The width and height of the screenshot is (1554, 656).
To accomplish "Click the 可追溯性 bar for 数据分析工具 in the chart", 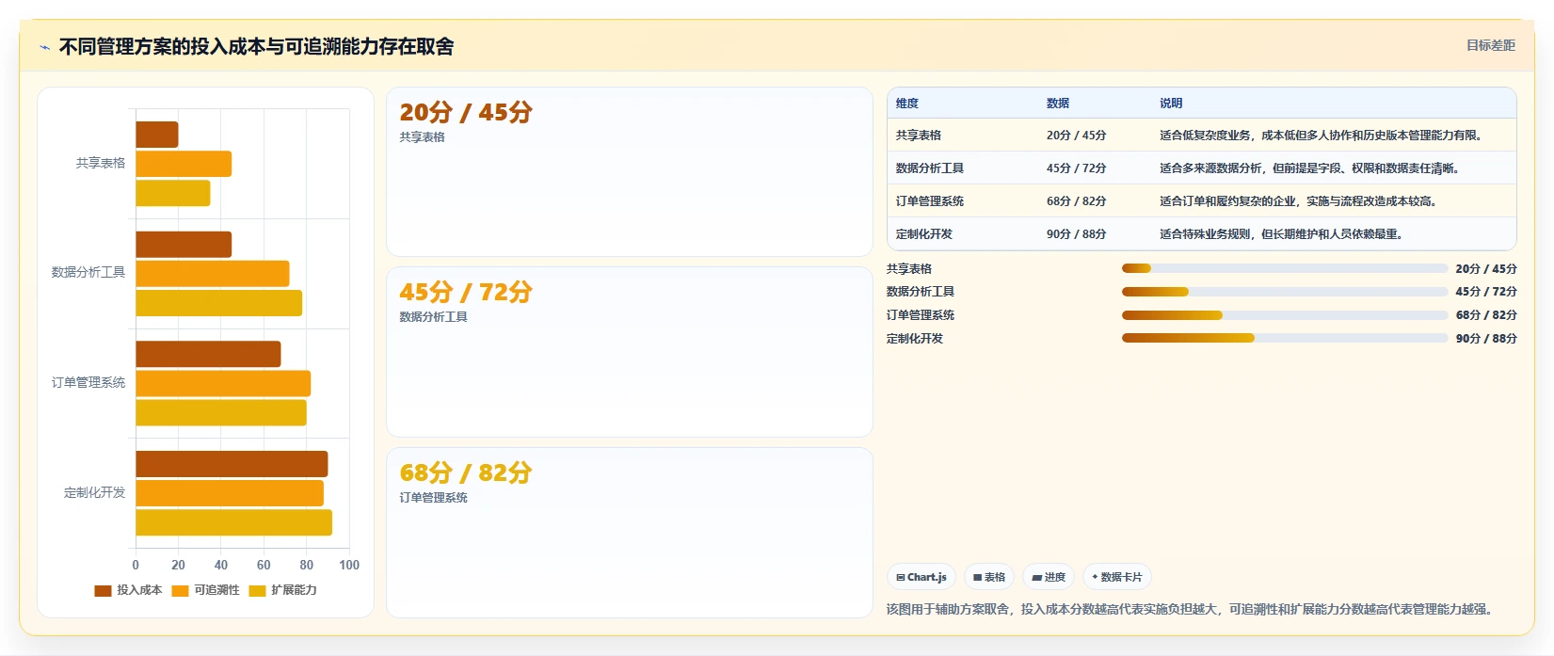I will click(x=213, y=274).
